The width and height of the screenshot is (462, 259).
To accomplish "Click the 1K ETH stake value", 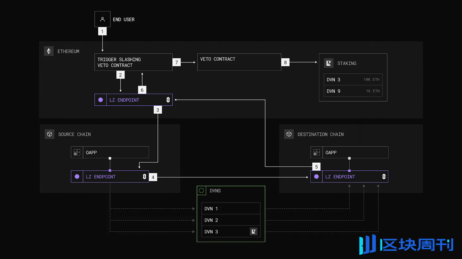I will [x=373, y=91].
